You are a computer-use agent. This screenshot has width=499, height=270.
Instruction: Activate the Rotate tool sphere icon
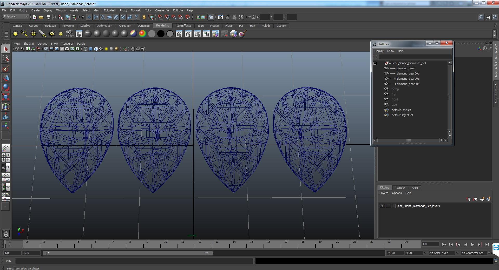point(6,87)
